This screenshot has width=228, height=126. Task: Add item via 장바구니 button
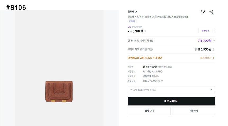click(x=149, y=111)
